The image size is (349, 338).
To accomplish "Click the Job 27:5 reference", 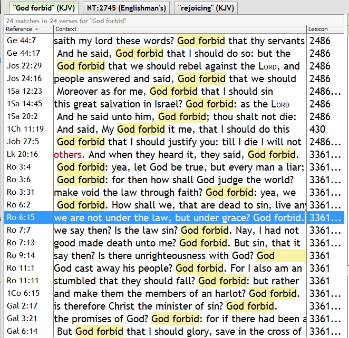I will coord(18,142).
